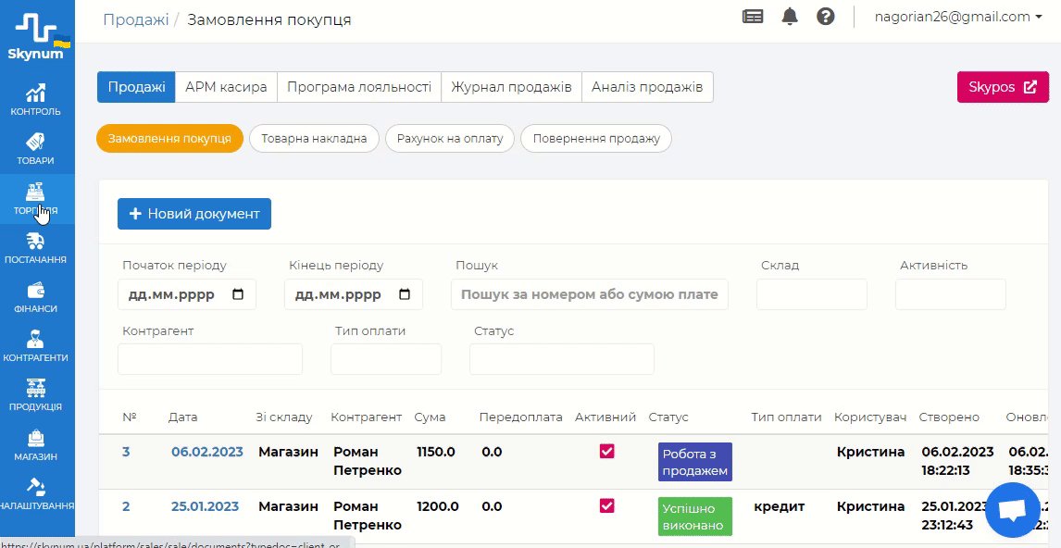Open the Торгівля sidebar section
The image size is (1061, 548).
coord(36,199)
